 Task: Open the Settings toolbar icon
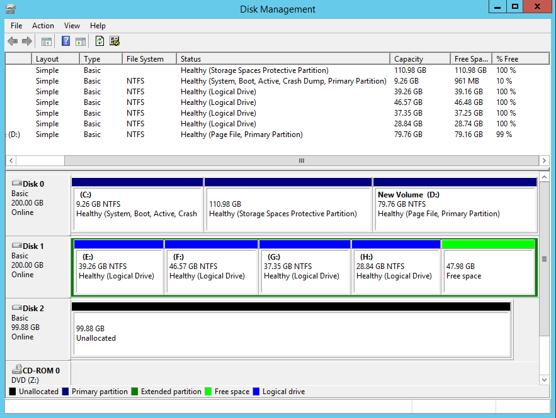115,41
